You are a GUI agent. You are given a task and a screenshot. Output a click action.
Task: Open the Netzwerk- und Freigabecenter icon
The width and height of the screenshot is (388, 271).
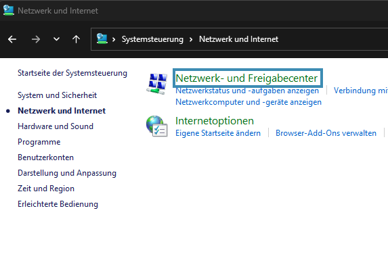pos(157,84)
